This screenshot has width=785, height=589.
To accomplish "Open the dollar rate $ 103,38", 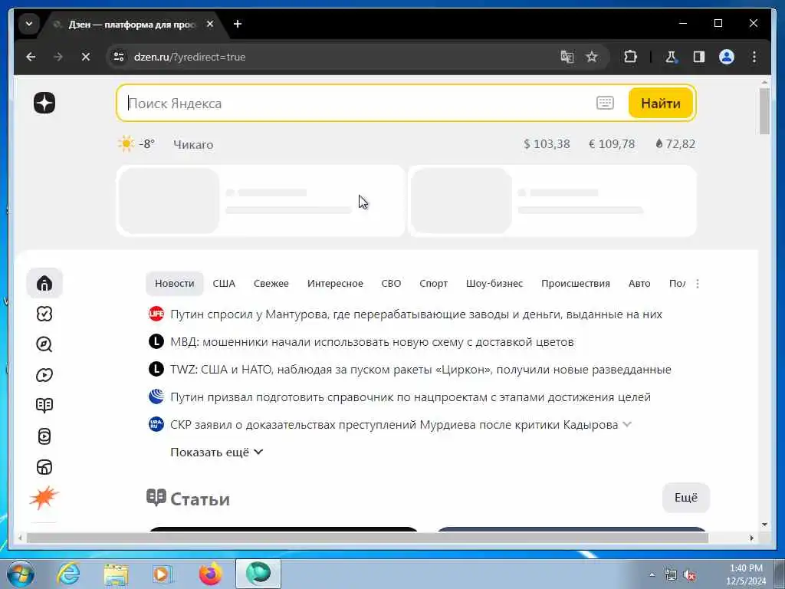I will (x=547, y=144).
